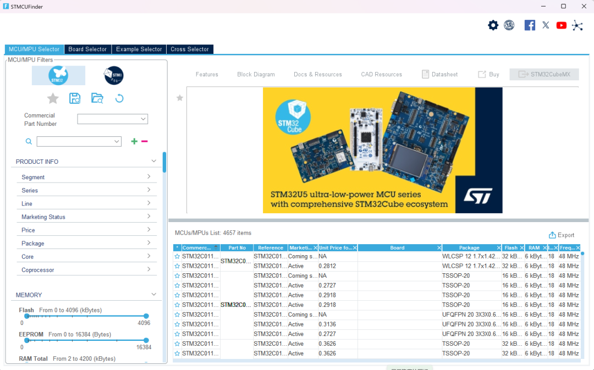Open the CAD Resources tab
The width and height of the screenshot is (594, 370).
click(382, 74)
